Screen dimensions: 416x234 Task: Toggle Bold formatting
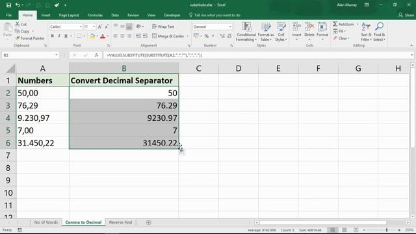[x=52, y=36]
